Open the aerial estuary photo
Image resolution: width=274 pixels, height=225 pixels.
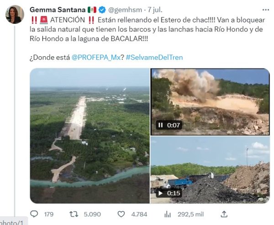(90, 136)
